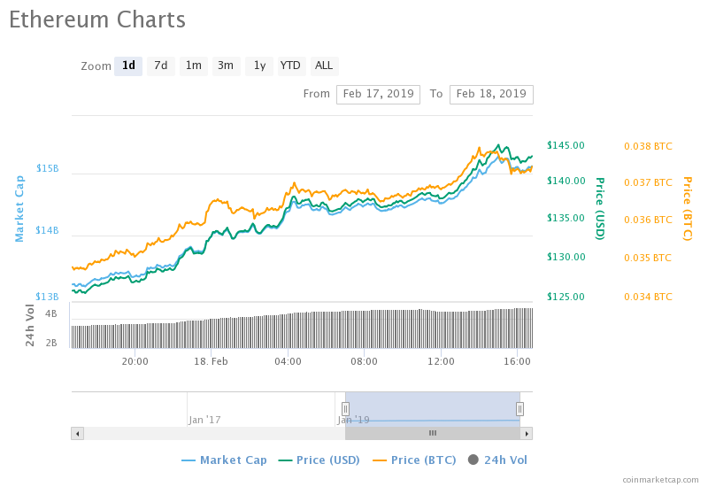This screenshot has width=708, height=487.
Task: Click the navigator scrollbar thumb
Action: click(x=433, y=434)
